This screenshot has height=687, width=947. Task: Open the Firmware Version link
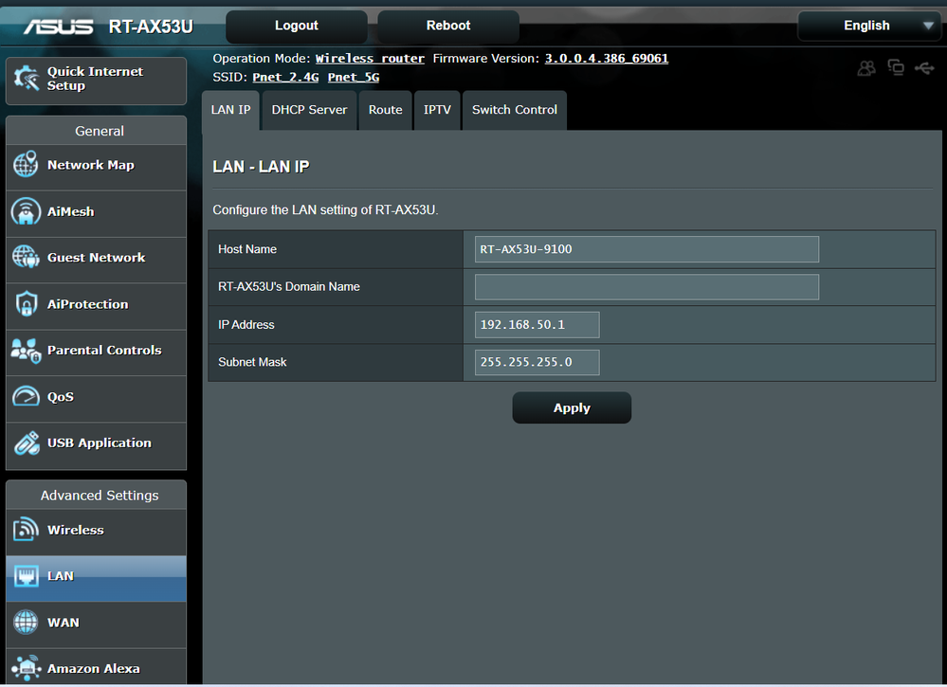(606, 59)
